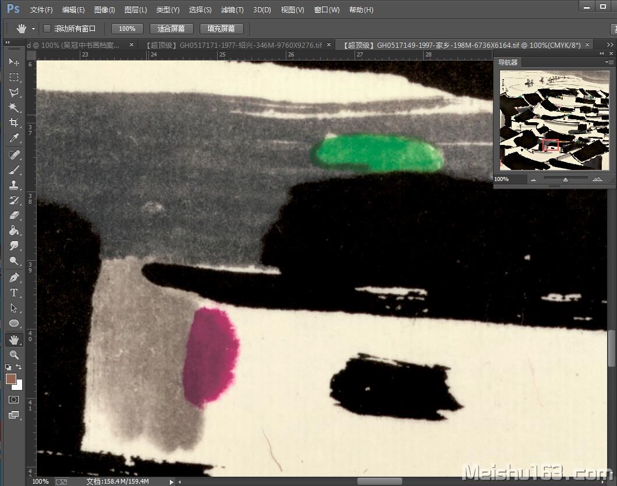Select the Hand tool in the toolbox
This screenshot has width=617, height=486.
click(x=14, y=339)
